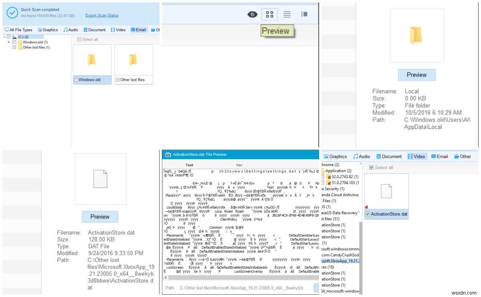Image resolution: width=481 pixels, height=297 pixels.
Task: Check the Windows.old folder checkbox
Action: click(x=76, y=80)
